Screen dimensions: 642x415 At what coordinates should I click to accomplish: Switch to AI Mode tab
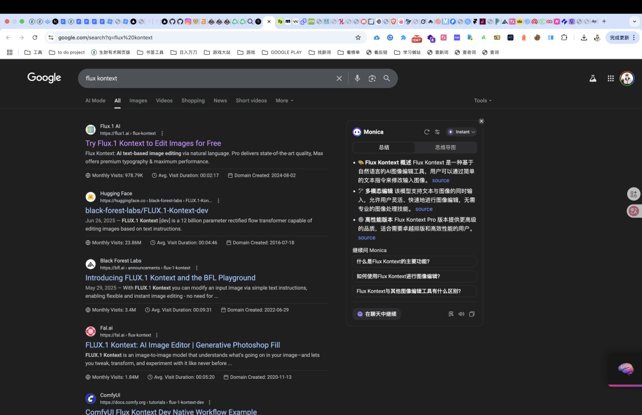[x=95, y=100]
